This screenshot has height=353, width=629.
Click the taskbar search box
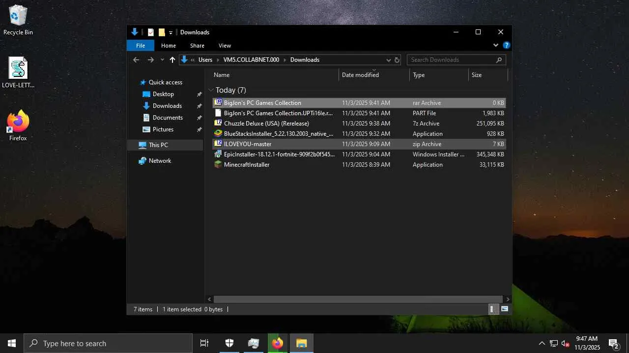point(108,343)
